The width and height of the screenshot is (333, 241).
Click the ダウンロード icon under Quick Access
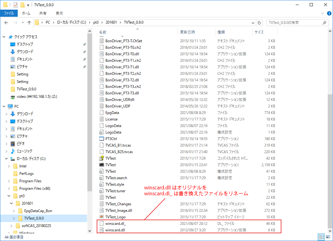(x=13, y=52)
